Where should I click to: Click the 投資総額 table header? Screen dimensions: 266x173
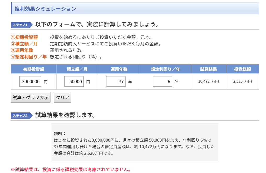click(x=242, y=69)
